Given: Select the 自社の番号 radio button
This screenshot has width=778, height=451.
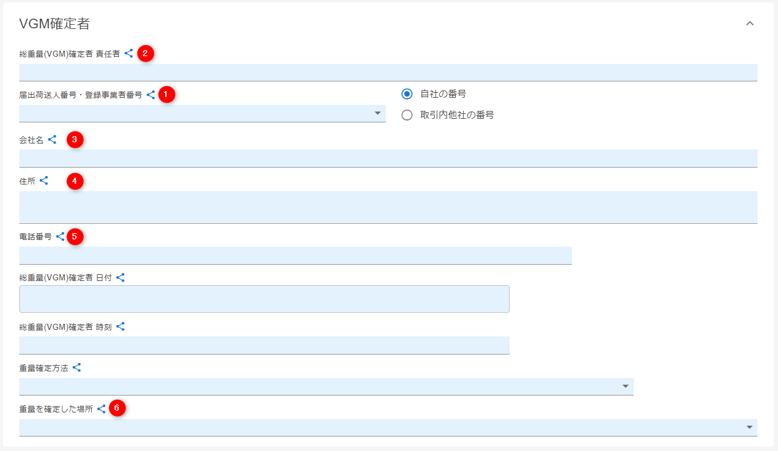Looking at the screenshot, I should click(407, 94).
